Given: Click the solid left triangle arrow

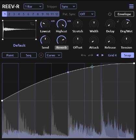Looking at the screenshot, I should pos(97,55).
